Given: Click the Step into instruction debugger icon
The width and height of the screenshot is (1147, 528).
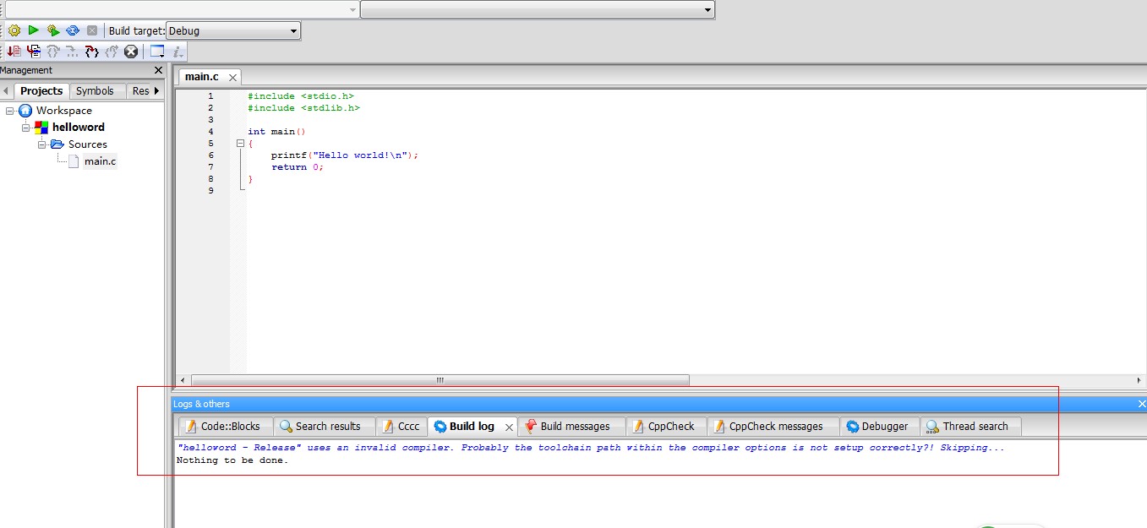Looking at the screenshot, I should click(x=112, y=52).
